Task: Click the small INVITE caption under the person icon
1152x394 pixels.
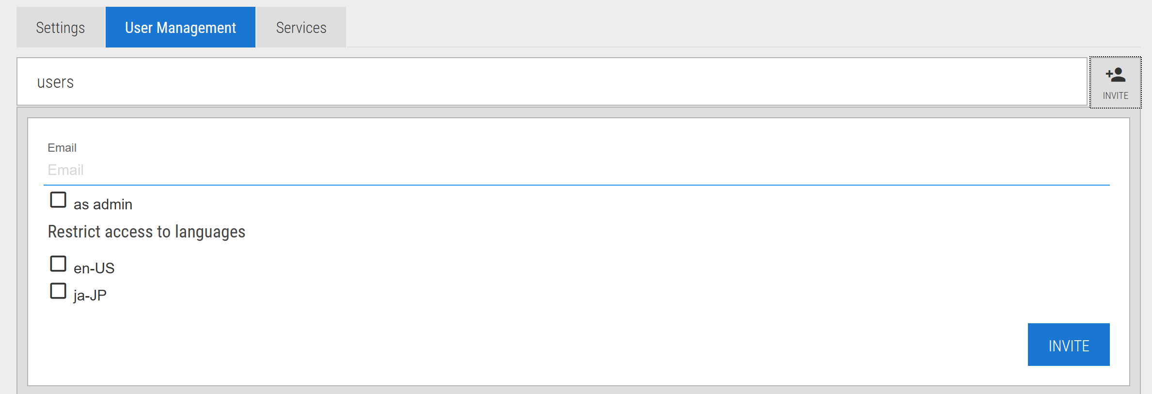Action: pyautogui.click(x=1115, y=95)
